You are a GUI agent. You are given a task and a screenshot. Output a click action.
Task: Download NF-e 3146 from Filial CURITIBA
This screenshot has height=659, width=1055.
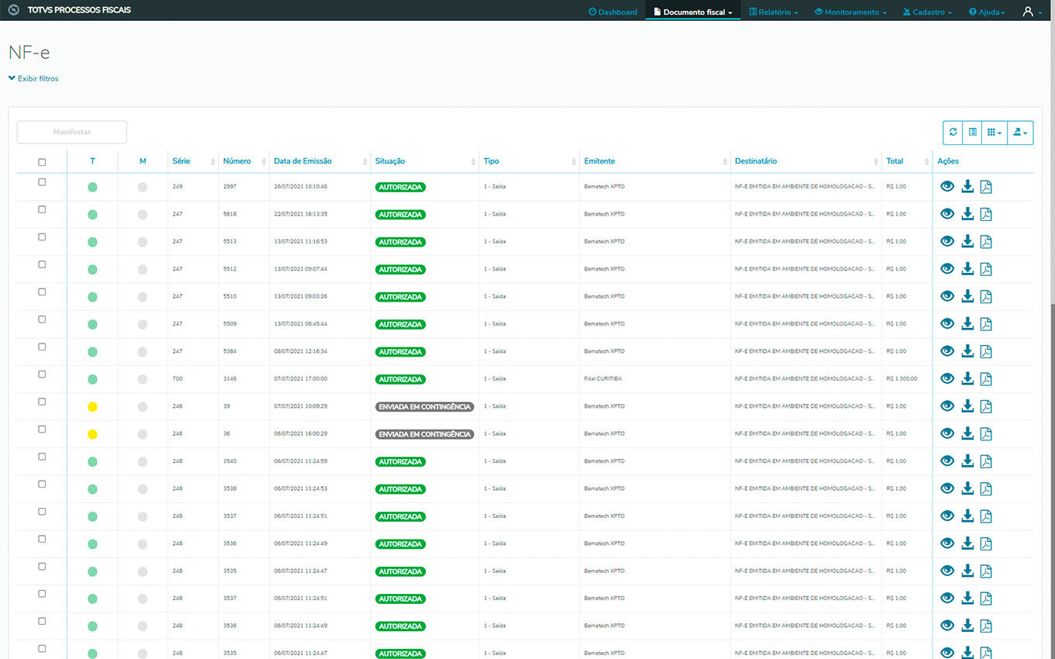click(x=967, y=379)
